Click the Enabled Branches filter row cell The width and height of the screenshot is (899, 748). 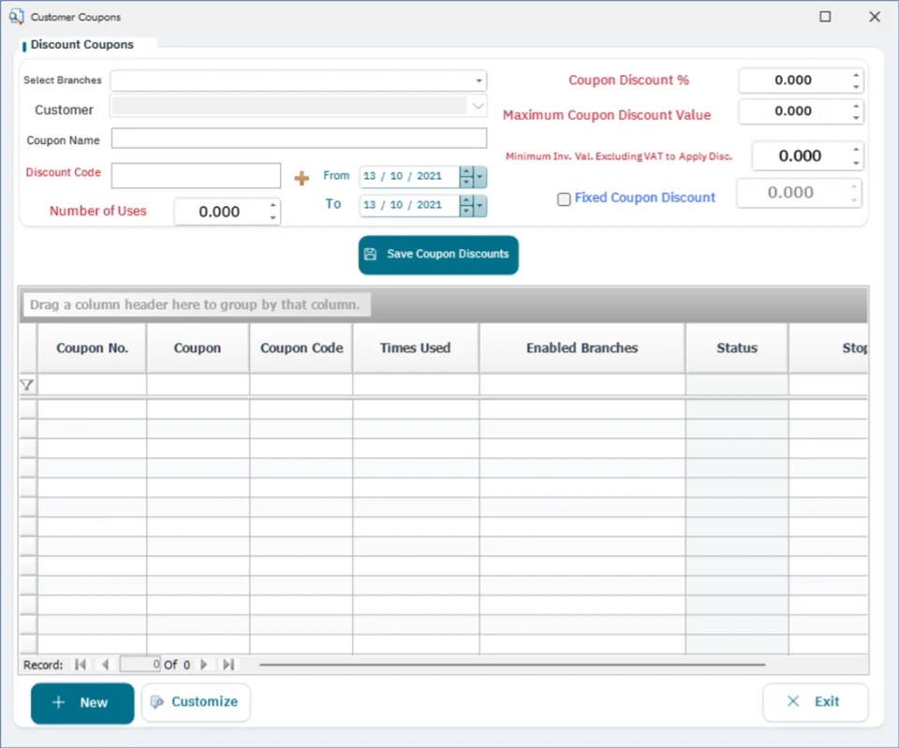582,385
